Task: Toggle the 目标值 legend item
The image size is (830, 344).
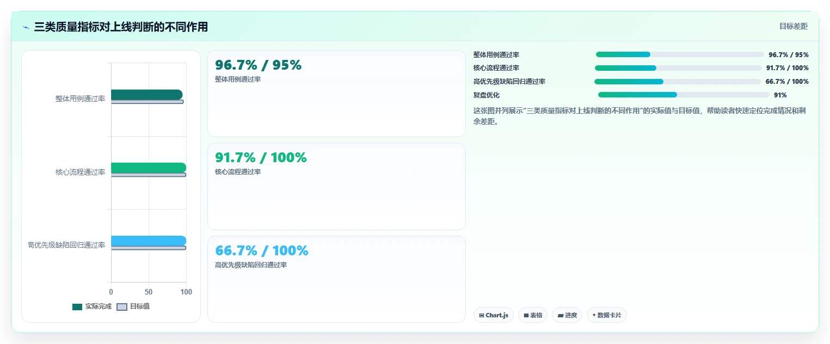Action: 133,306
